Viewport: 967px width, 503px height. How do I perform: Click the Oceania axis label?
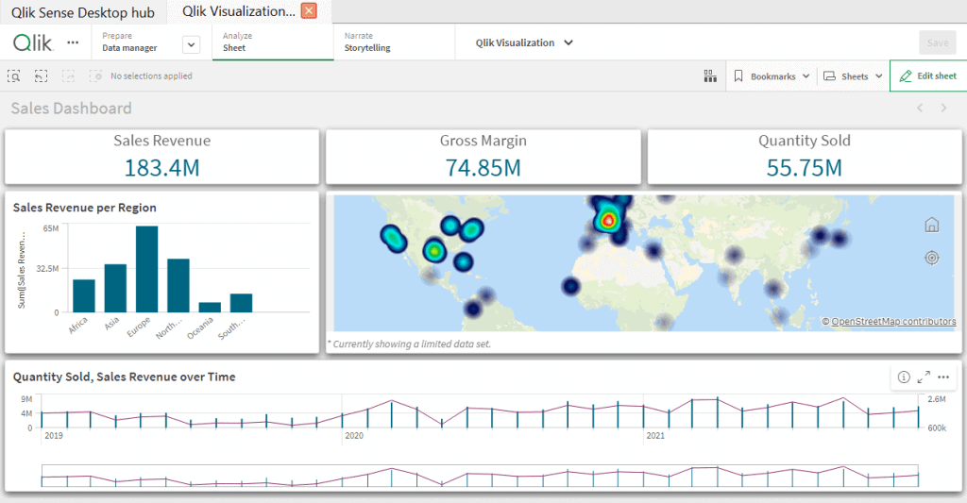point(200,327)
